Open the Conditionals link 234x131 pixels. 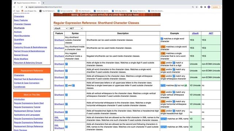click(19, 87)
